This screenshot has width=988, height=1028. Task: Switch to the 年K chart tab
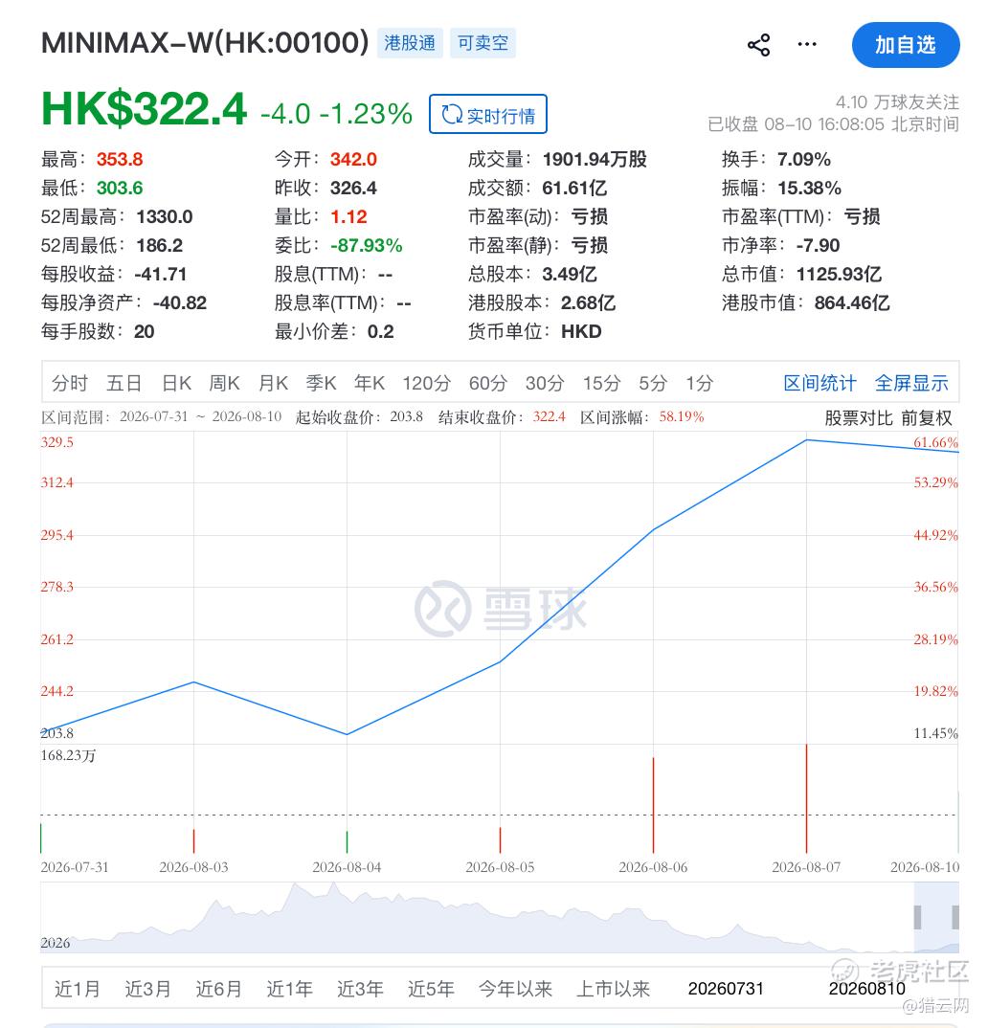click(x=370, y=383)
